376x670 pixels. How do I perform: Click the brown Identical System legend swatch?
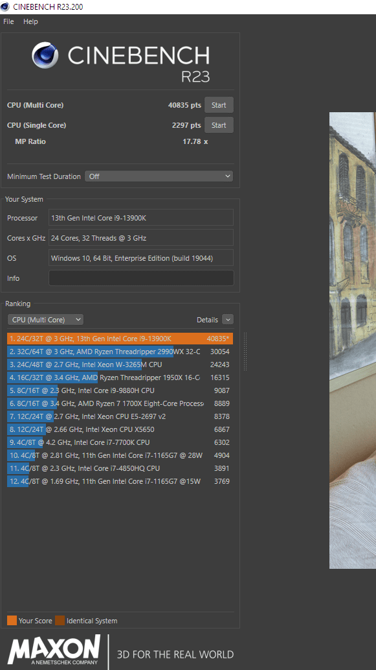point(60,621)
